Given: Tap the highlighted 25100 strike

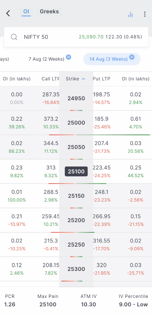Looking at the screenshot, I should coord(76,171).
